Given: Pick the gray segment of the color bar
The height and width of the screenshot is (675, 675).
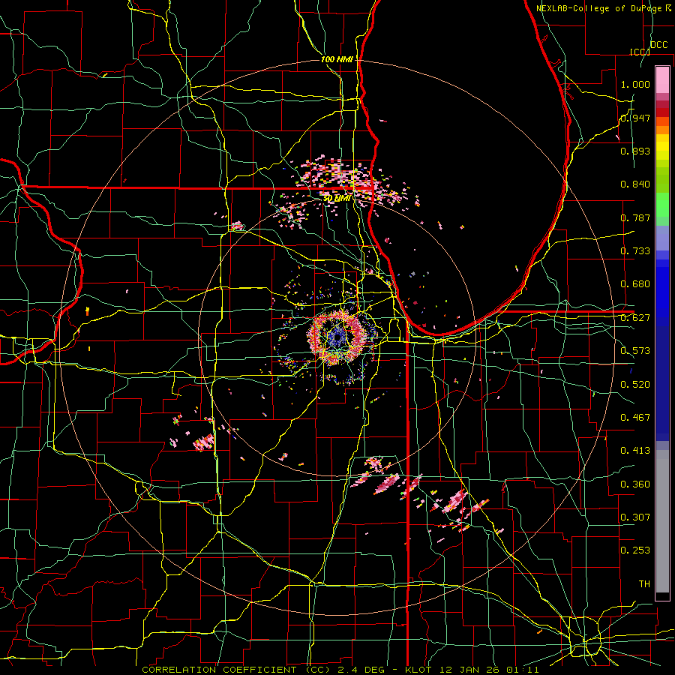Looking at the screenshot, I should 662,521.
